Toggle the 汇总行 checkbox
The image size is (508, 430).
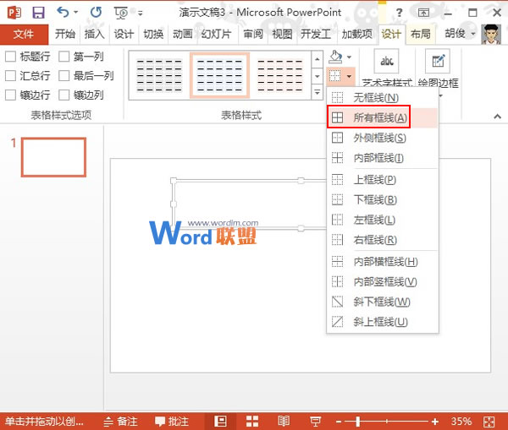(10, 76)
